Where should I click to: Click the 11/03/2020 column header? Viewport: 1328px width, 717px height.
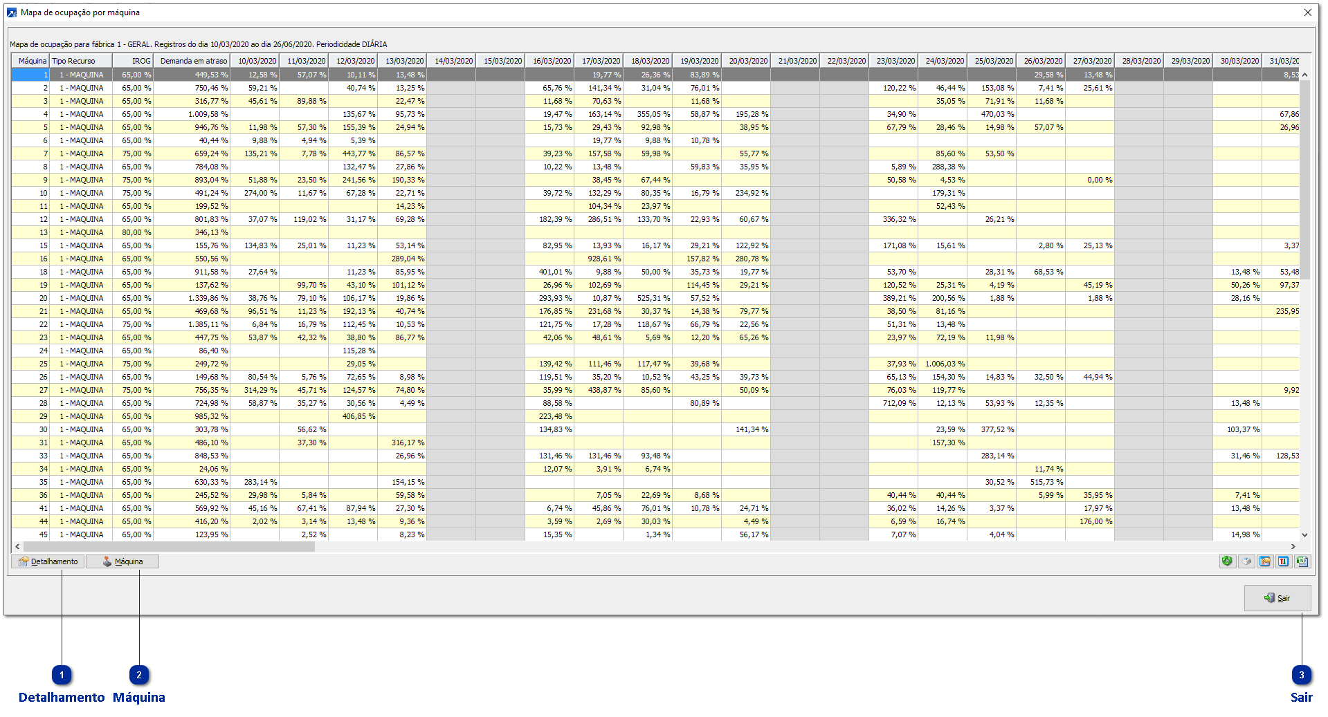pyautogui.click(x=304, y=61)
